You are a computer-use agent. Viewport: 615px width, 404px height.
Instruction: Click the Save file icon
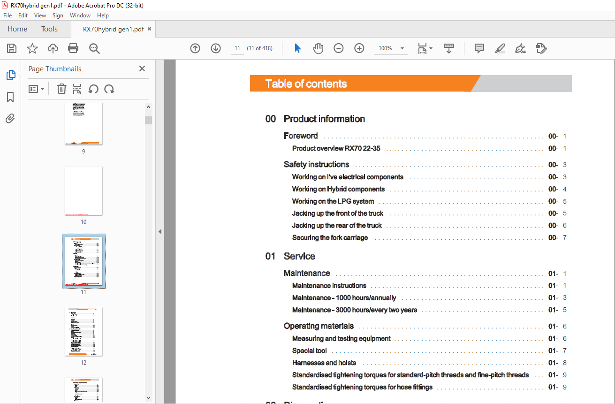(12, 48)
